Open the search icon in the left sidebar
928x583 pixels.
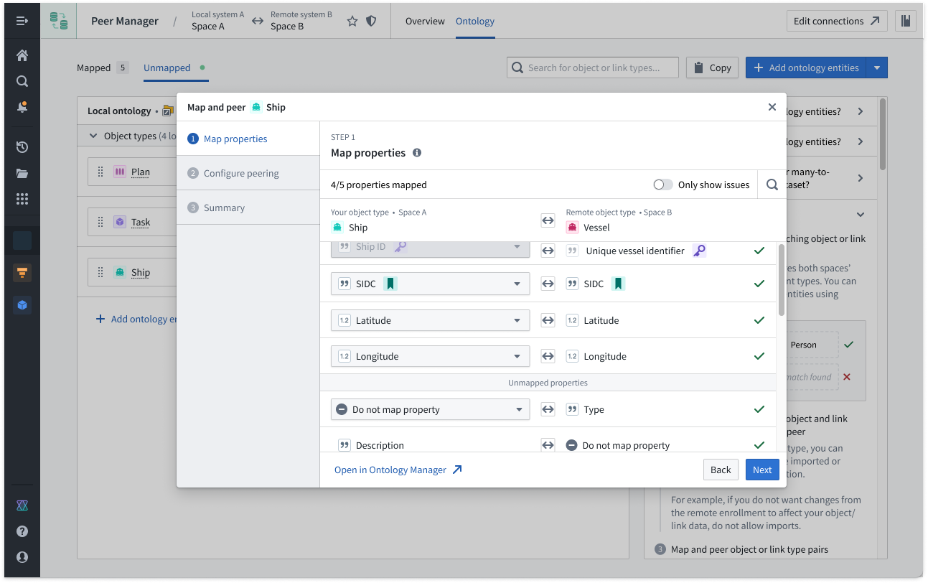[22, 80]
